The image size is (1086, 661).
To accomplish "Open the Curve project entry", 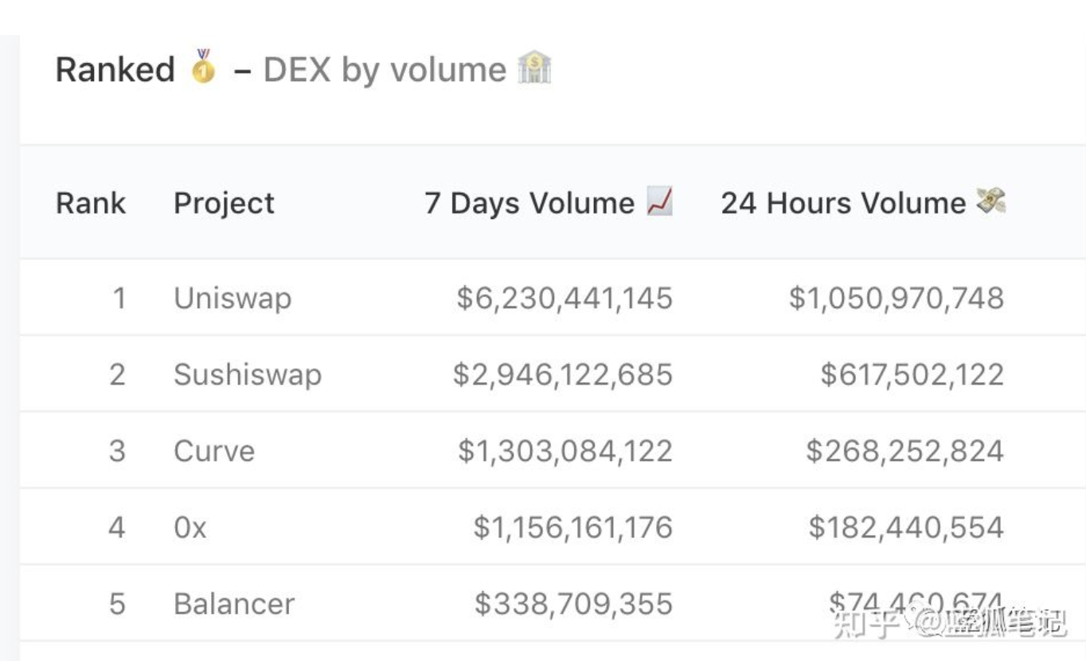I will (x=214, y=452).
